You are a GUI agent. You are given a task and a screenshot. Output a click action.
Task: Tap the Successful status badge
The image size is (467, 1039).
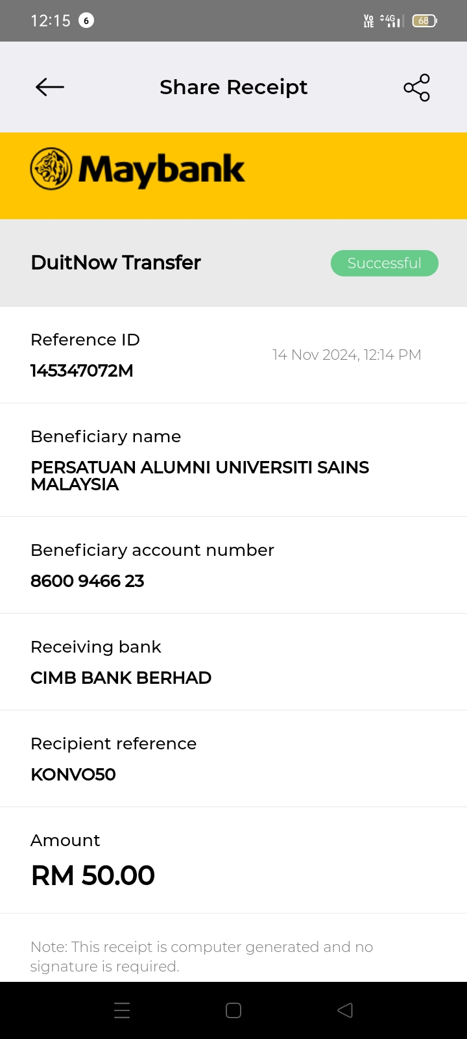385,263
